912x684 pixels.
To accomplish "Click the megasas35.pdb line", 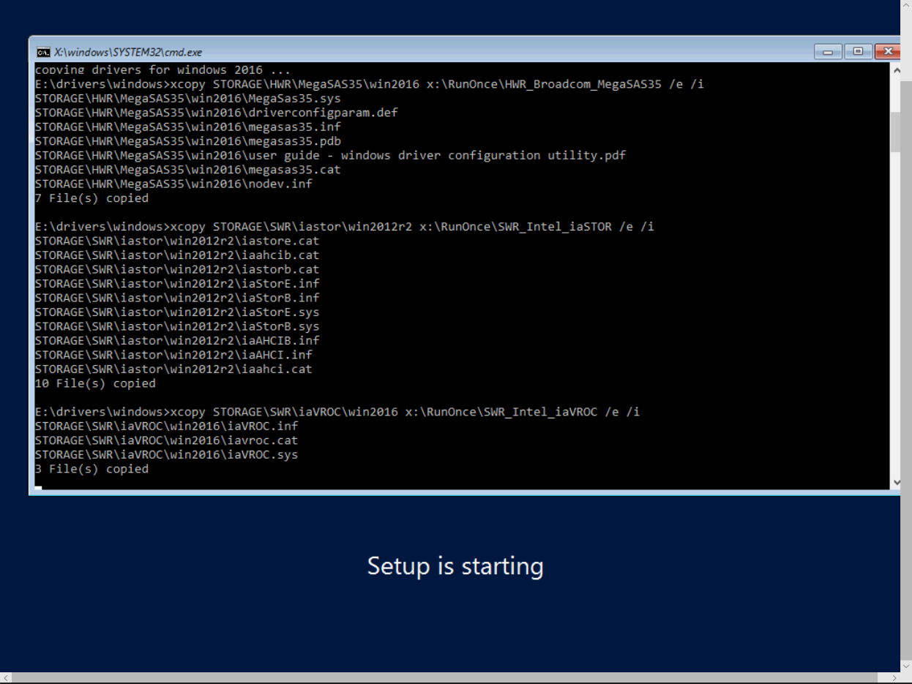I will [x=187, y=141].
